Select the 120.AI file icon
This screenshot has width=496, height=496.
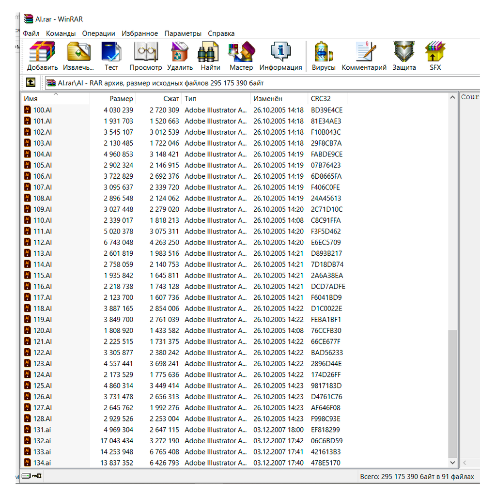(x=28, y=330)
